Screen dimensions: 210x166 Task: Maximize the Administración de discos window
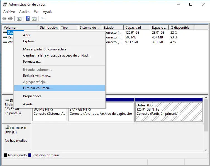191,4
